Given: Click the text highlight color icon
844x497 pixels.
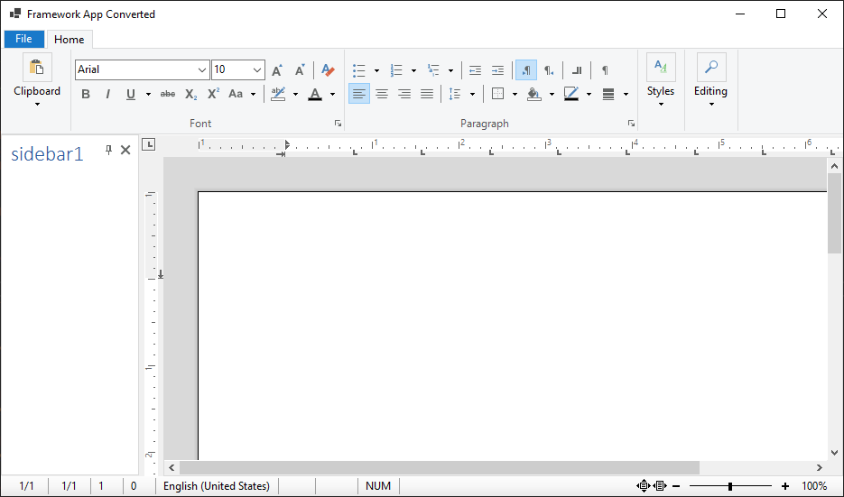Looking at the screenshot, I should click(x=278, y=94).
